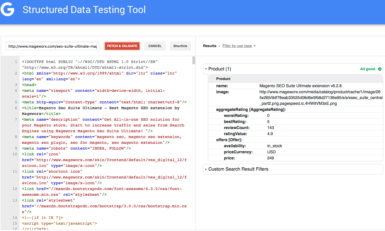This screenshot has height=231, width=385.
Task: Click link rel="icon" on line 10
Action: tap(104, 160)
